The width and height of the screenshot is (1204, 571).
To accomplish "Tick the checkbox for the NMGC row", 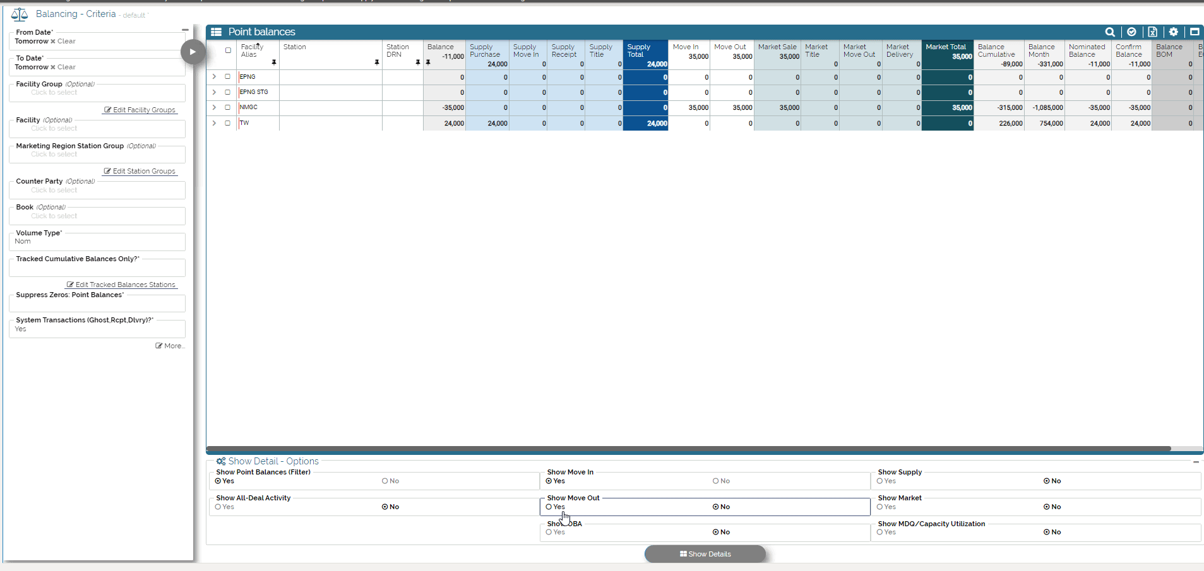I will pos(228,107).
